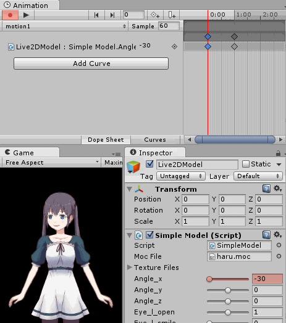The width and height of the screenshot is (286, 323).
Task: Select the blue keyframe on the summary row
Action: click(x=208, y=36)
